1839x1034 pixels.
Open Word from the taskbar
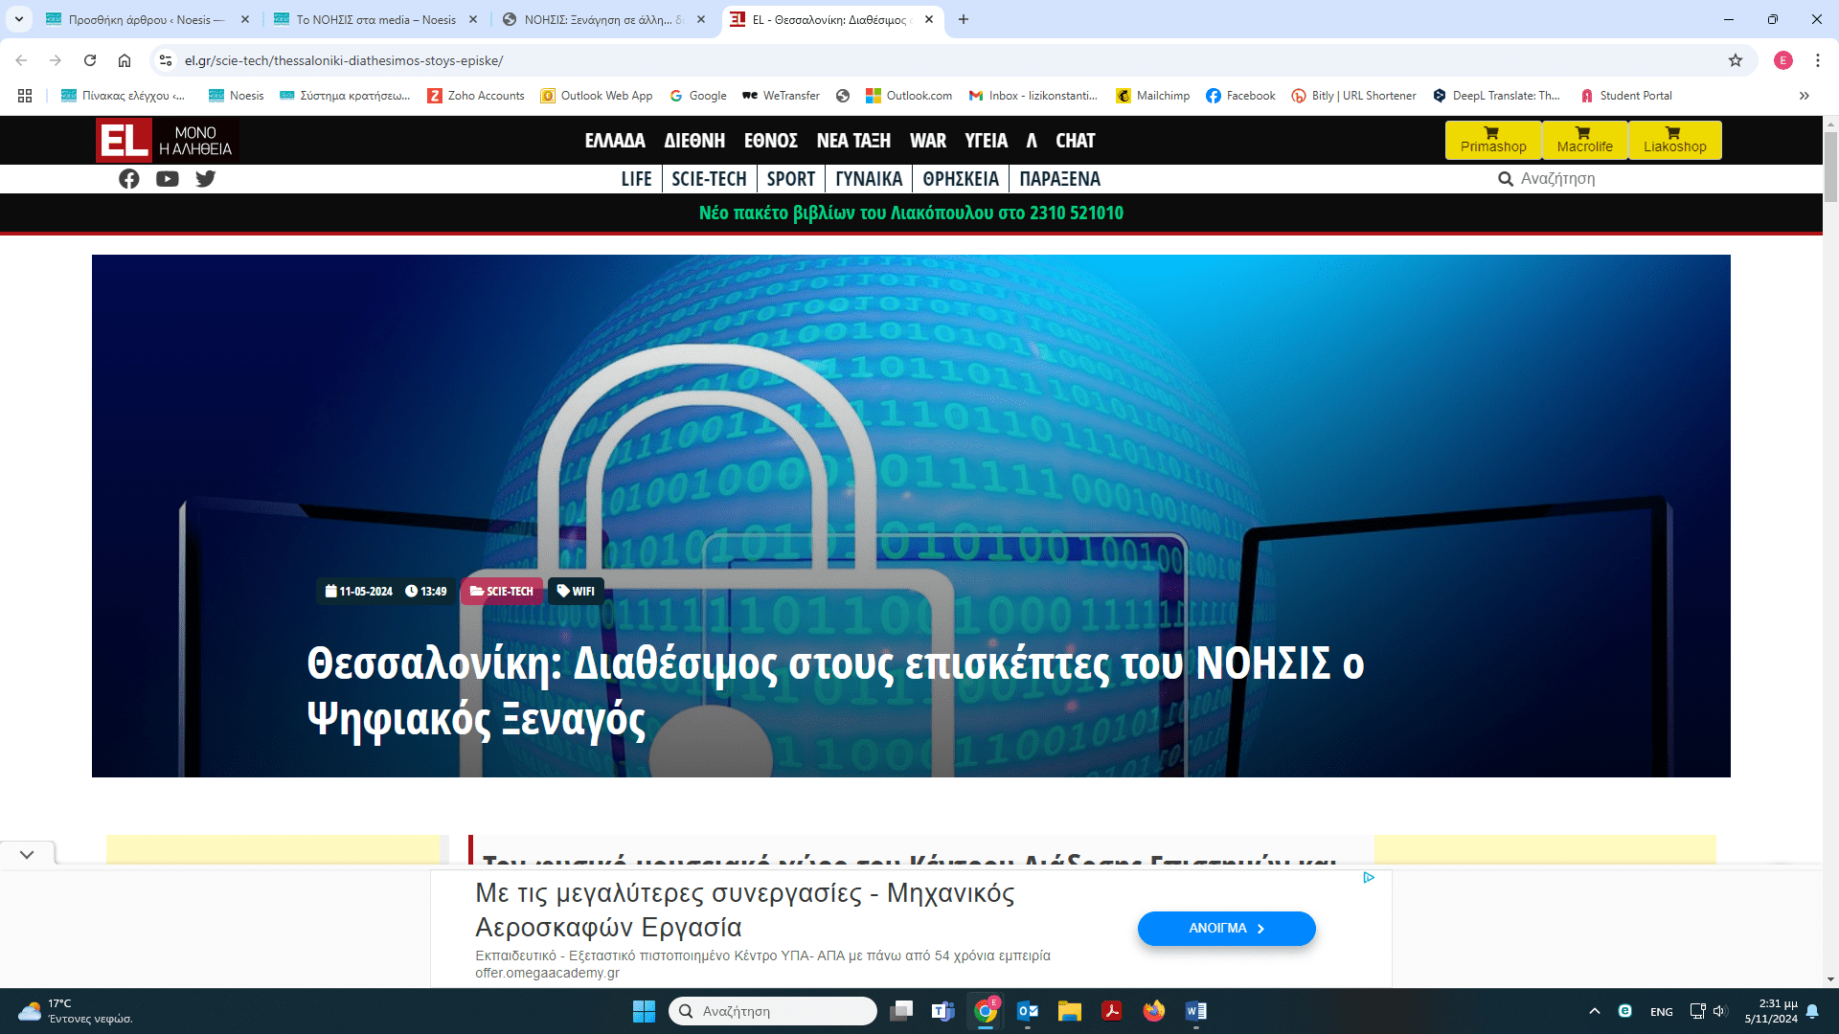pyautogui.click(x=1196, y=1011)
